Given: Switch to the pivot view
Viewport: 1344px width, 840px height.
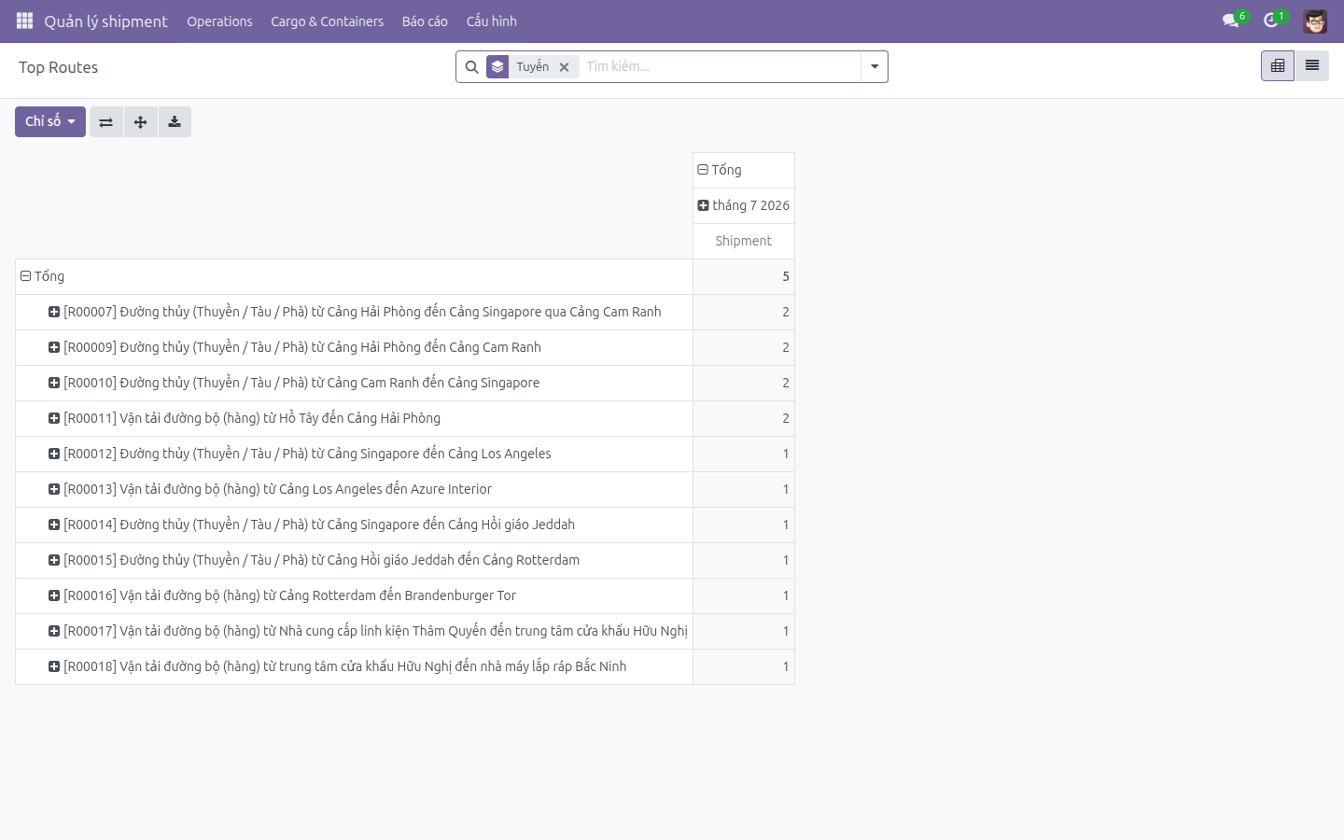Looking at the screenshot, I should (1278, 66).
